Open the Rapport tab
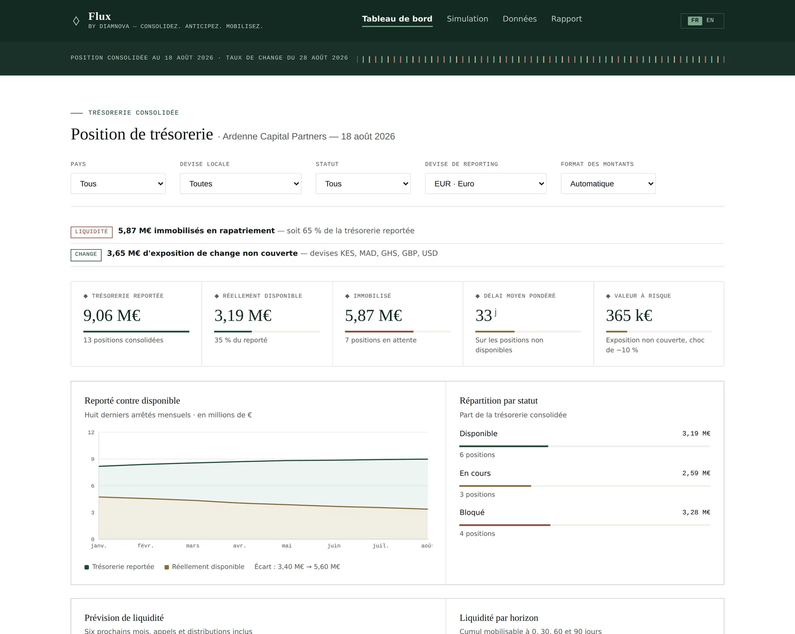Image resolution: width=795 pixels, height=634 pixels. [x=566, y=19]
